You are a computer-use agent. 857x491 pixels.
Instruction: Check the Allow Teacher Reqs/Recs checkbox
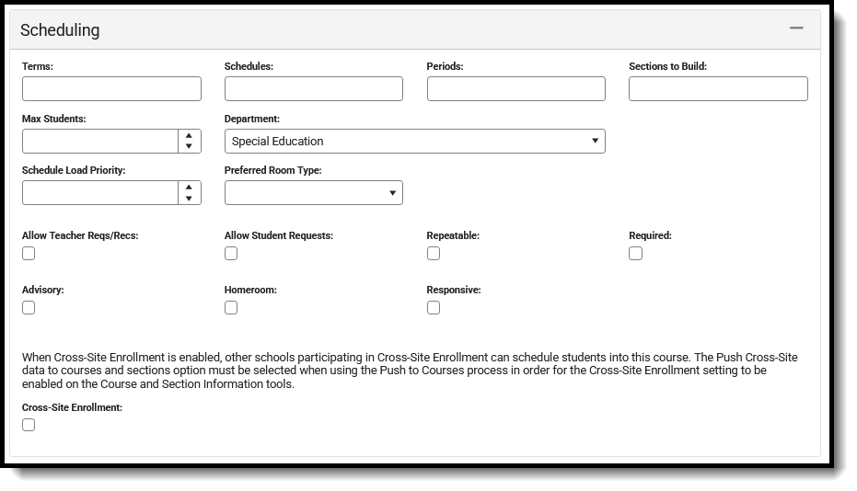29,254
